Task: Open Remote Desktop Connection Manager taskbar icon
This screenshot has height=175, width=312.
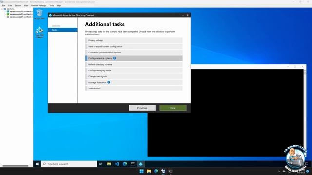Action: click(163, 171)
